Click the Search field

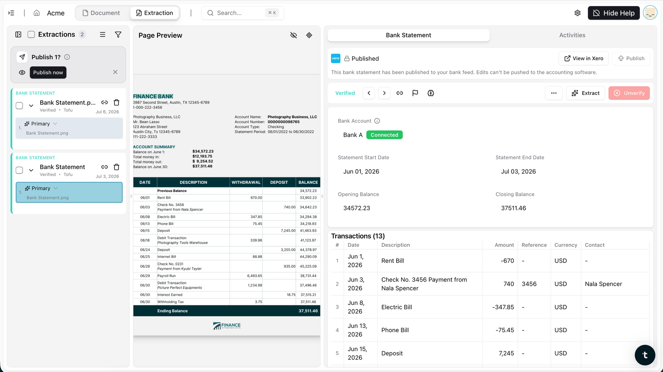coord(243,13)
